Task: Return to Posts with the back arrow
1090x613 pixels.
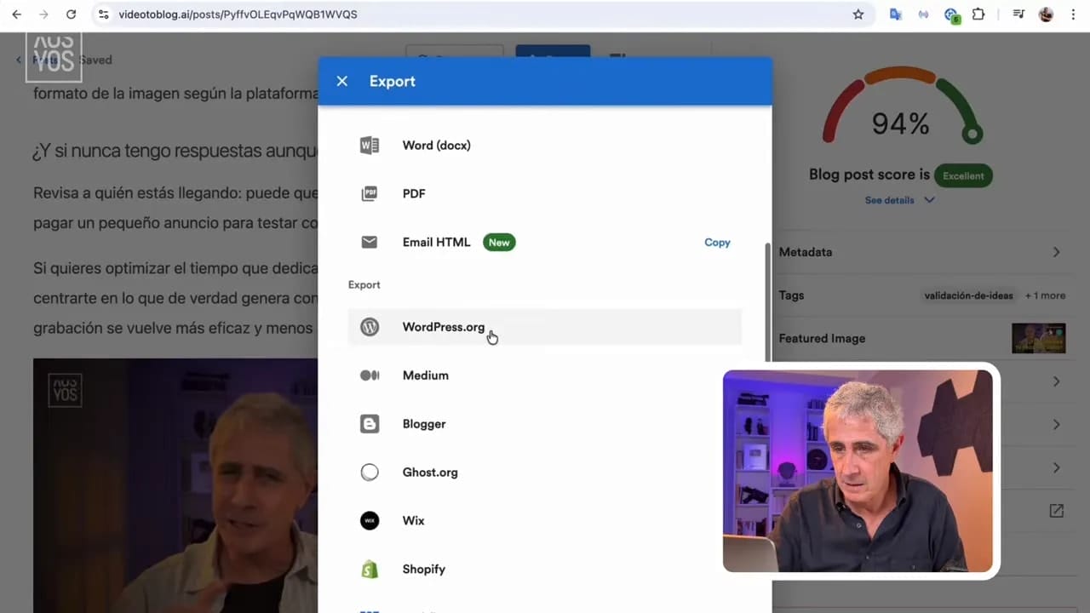Action: coord(19,60)
